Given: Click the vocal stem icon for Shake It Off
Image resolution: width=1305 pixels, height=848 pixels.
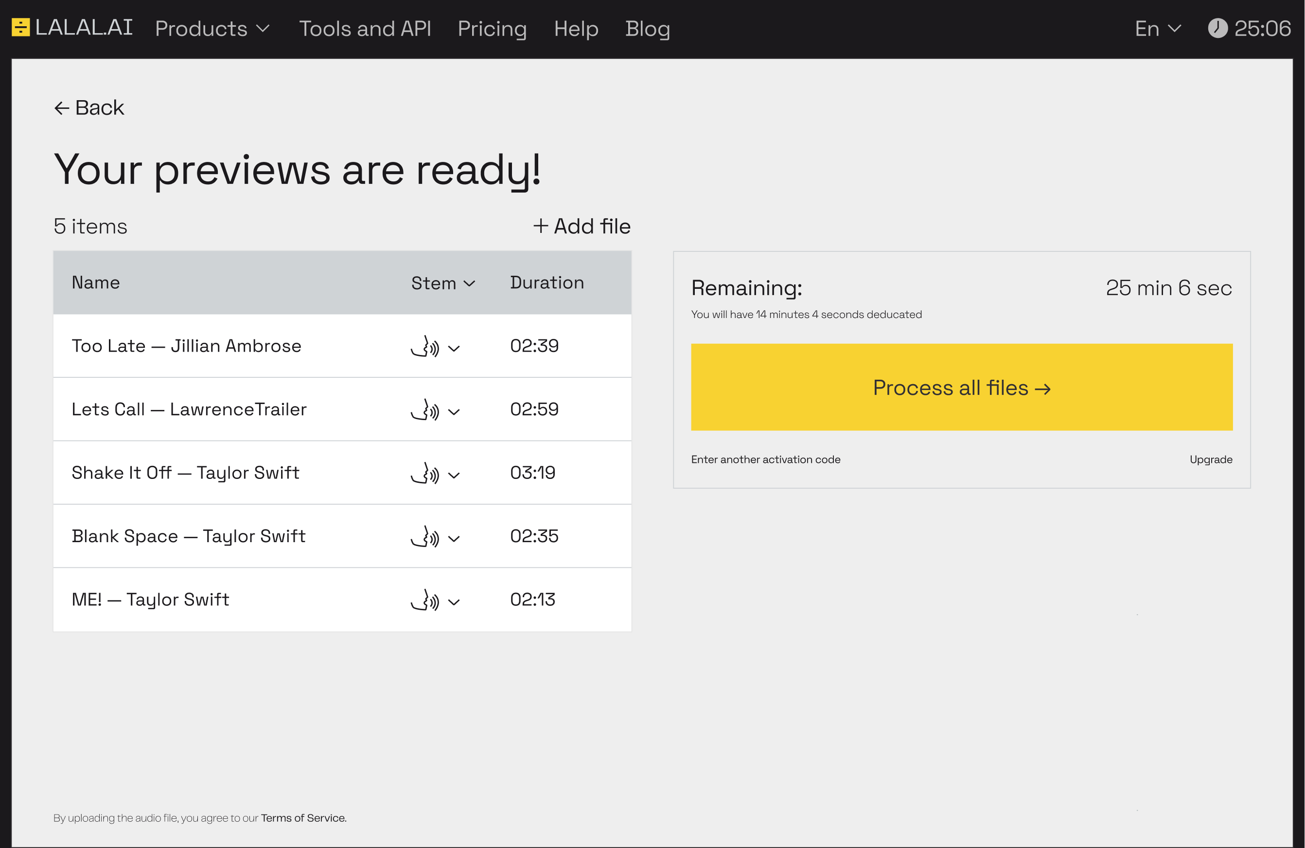Looking at the screenshot, I should pyautogui.click(x=425, y=474).
